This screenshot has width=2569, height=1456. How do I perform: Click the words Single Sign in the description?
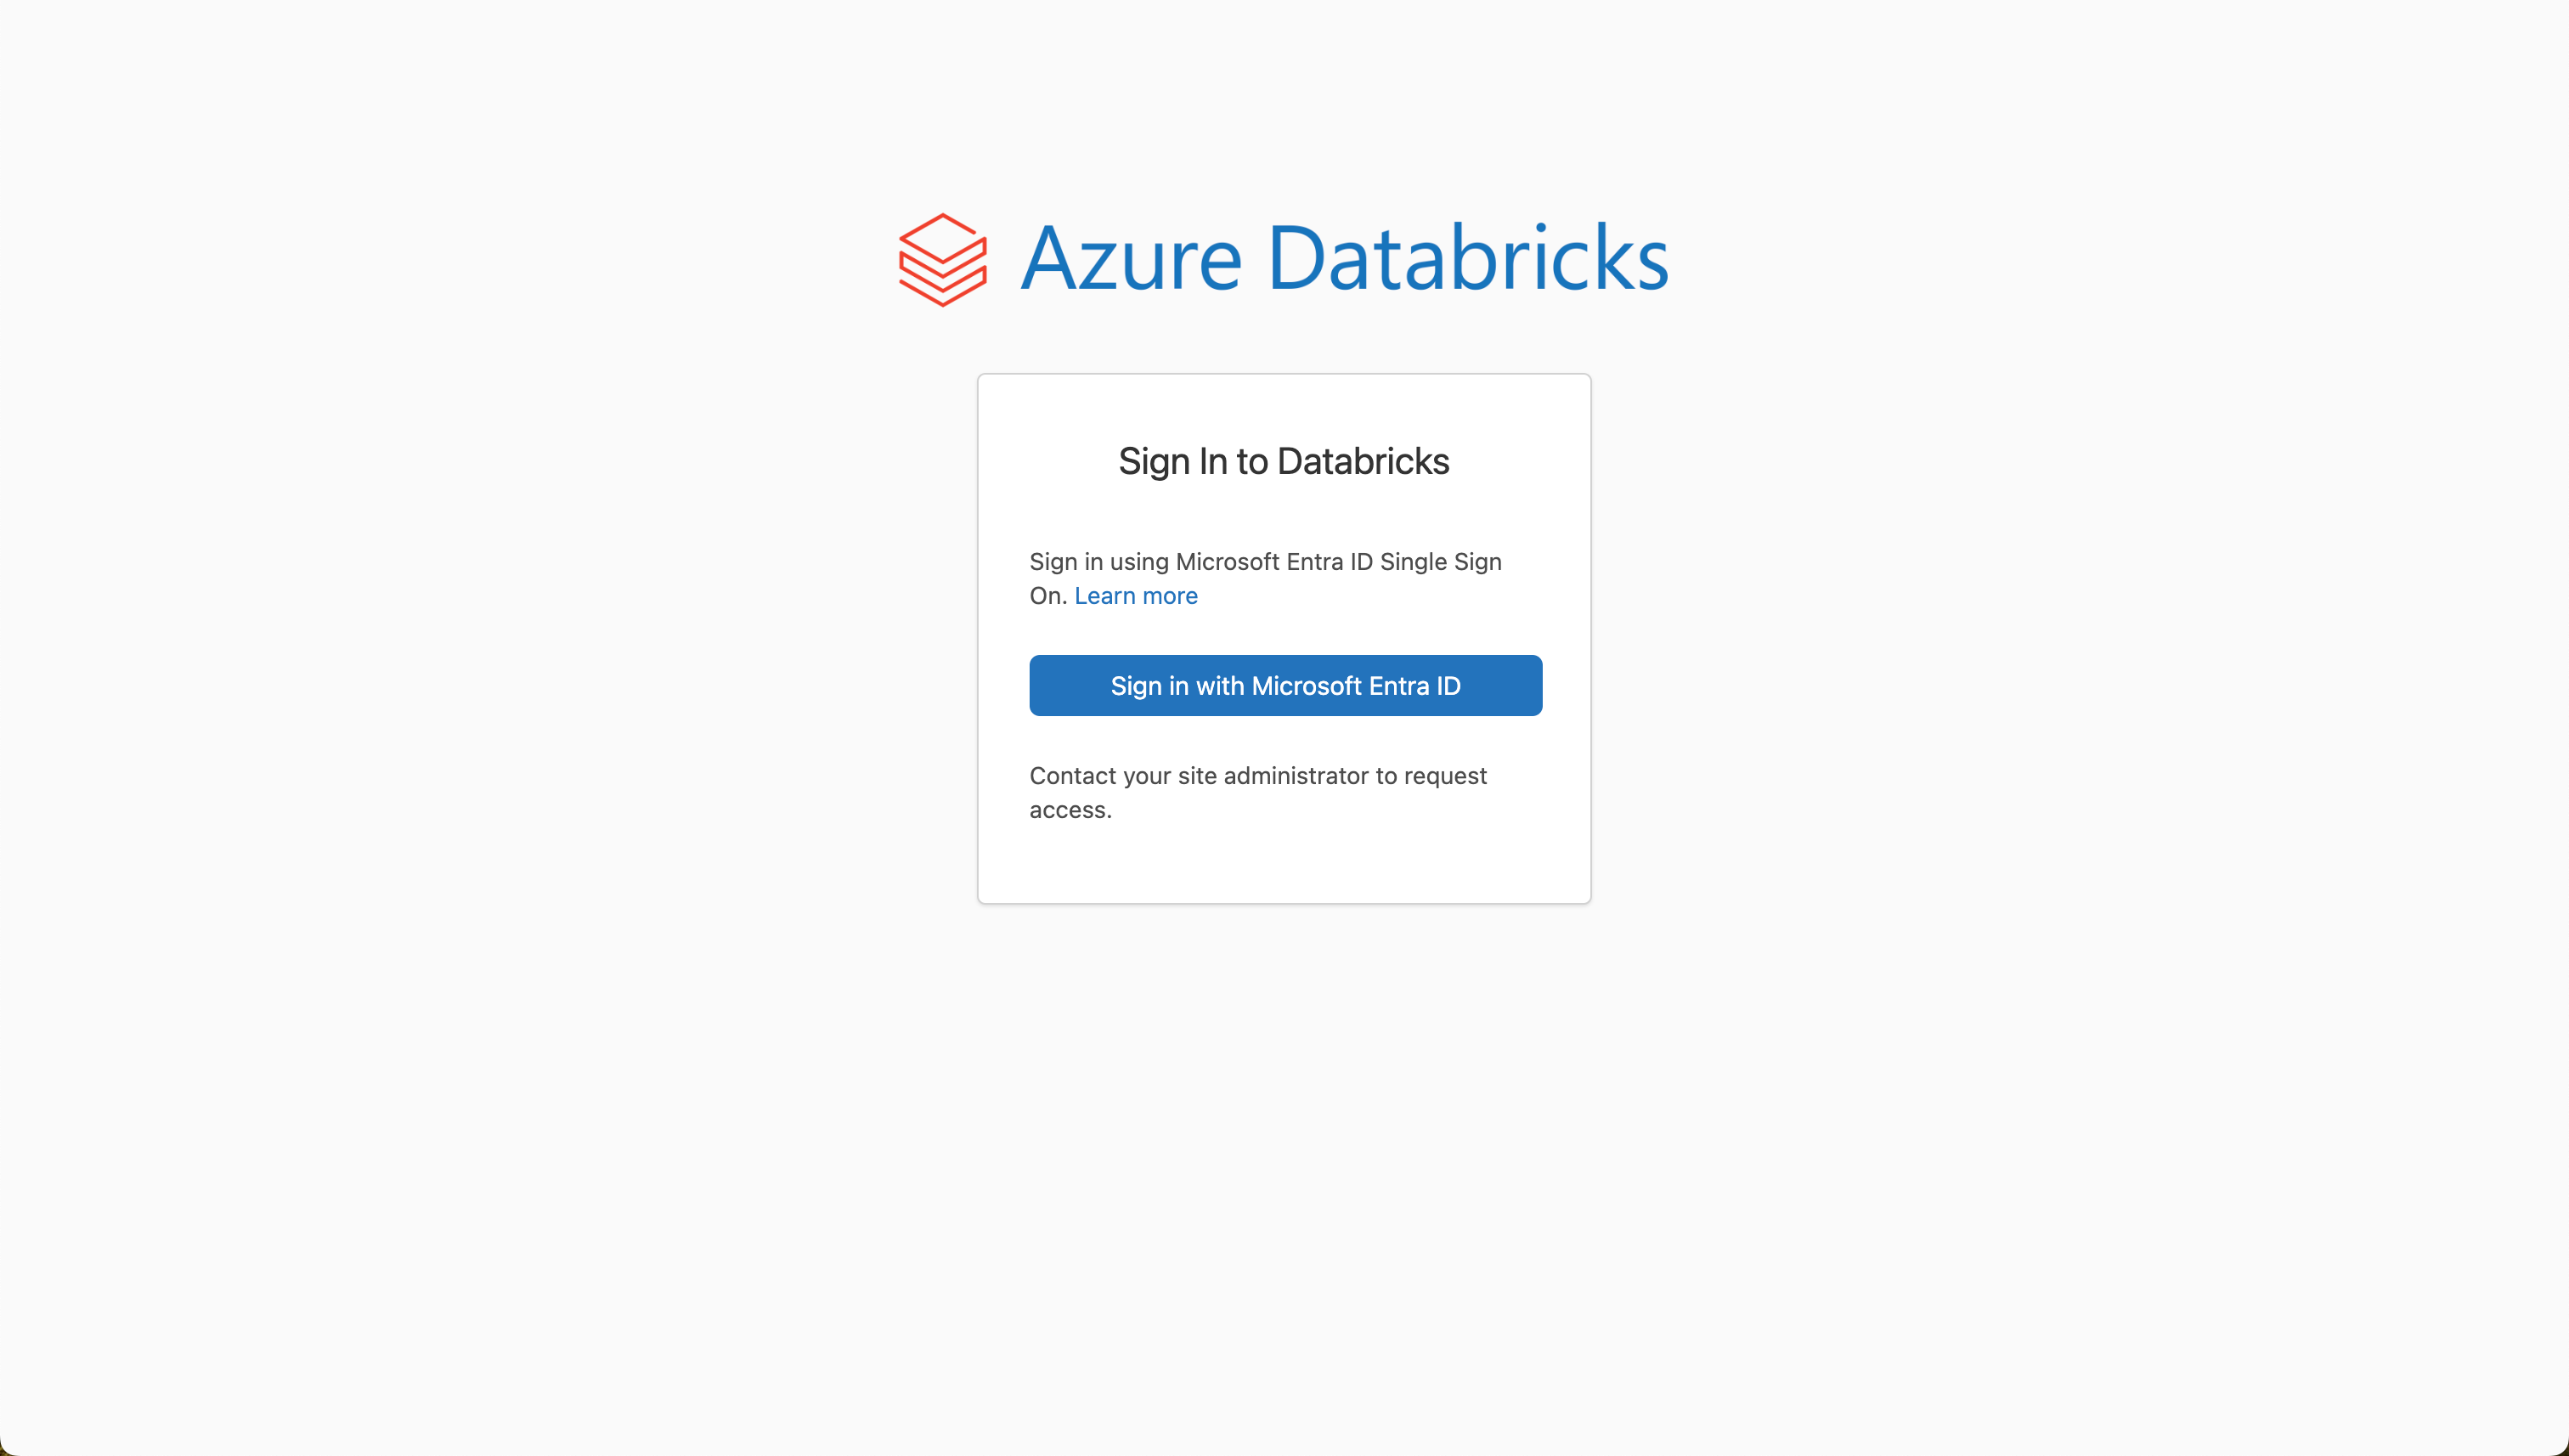1440,562
